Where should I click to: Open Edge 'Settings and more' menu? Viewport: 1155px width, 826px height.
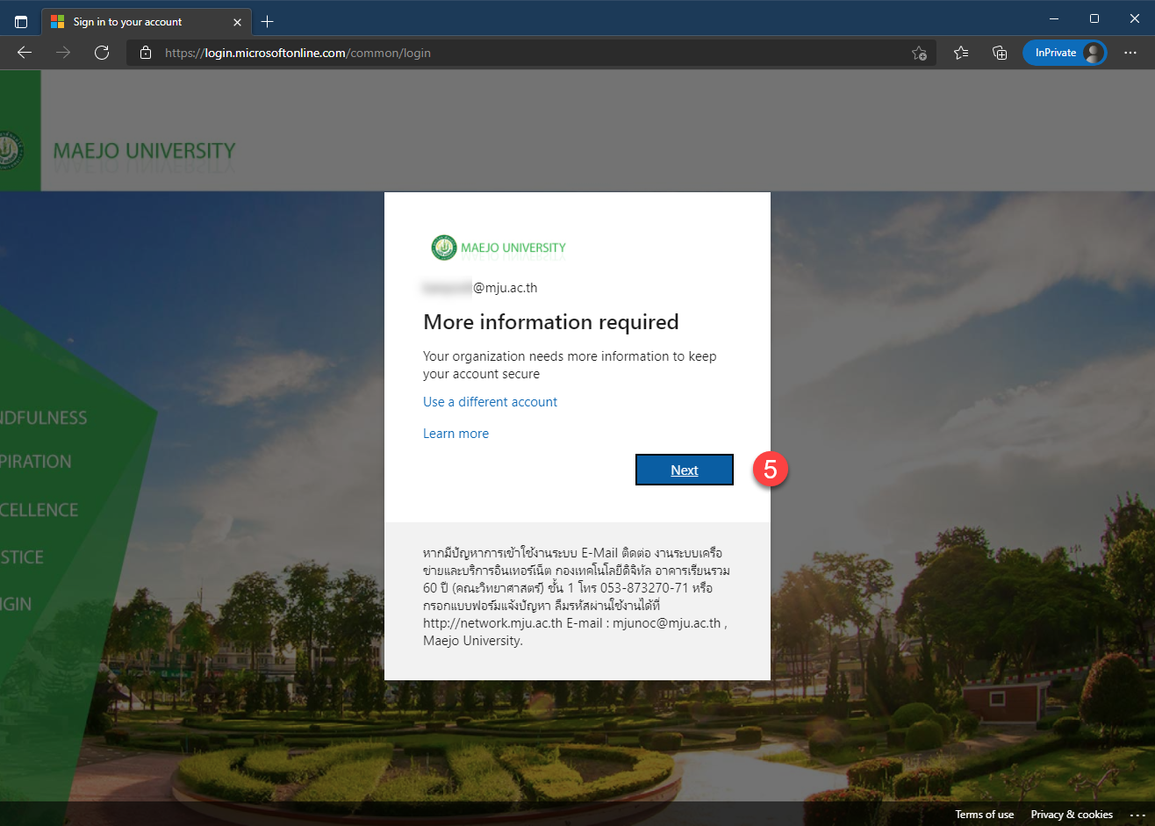click(x=1130, y=53)
